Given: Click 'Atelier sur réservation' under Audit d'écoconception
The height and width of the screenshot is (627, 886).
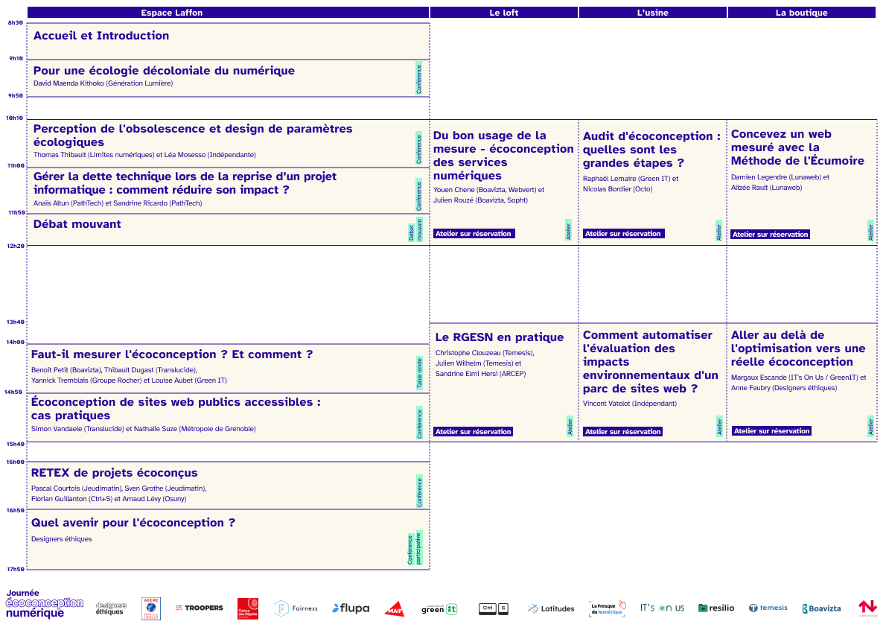Looking at the screenshot, I should pos(623,234).
